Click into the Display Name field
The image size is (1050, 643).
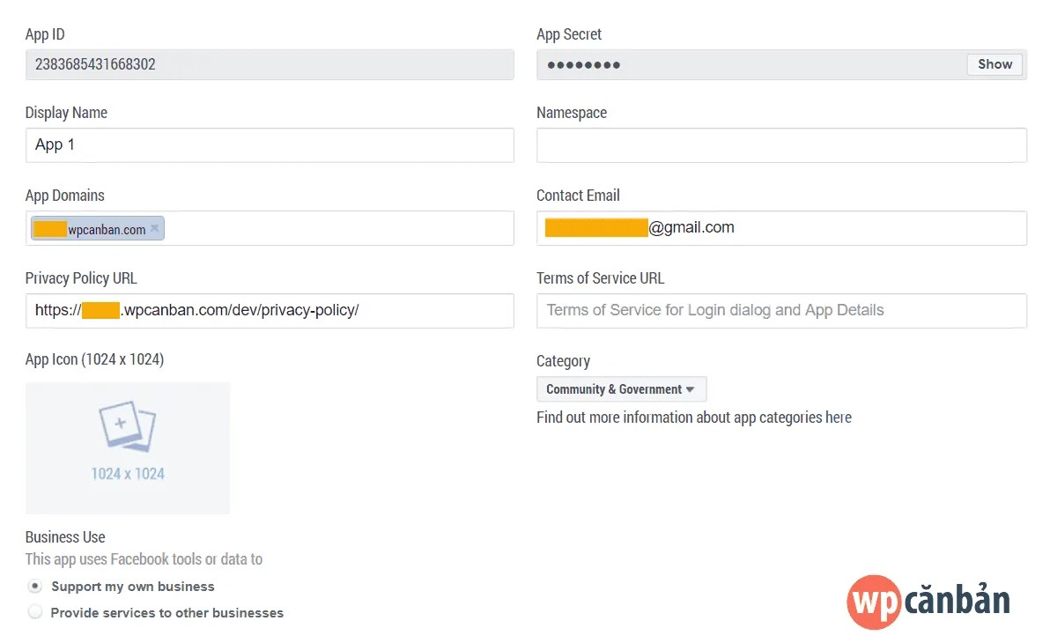[270, 145]
